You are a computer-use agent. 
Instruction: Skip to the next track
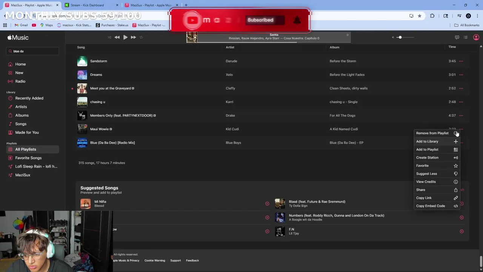click(133, 37)
